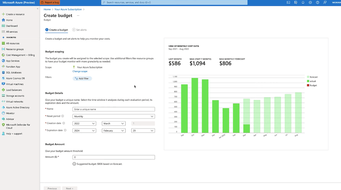Viewport: 341px width, 190px height.
Task: Open Load balancers icon
Action: (3, 90)
